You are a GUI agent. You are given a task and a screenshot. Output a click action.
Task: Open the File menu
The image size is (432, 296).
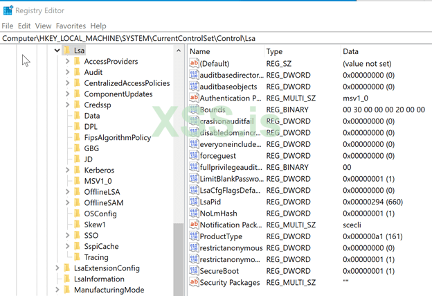click(8, 26)
